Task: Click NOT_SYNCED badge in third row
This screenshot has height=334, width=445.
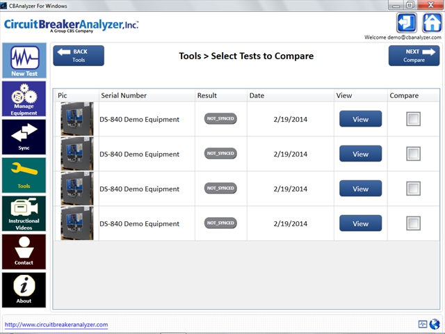Action: click(x=220, y=189)
